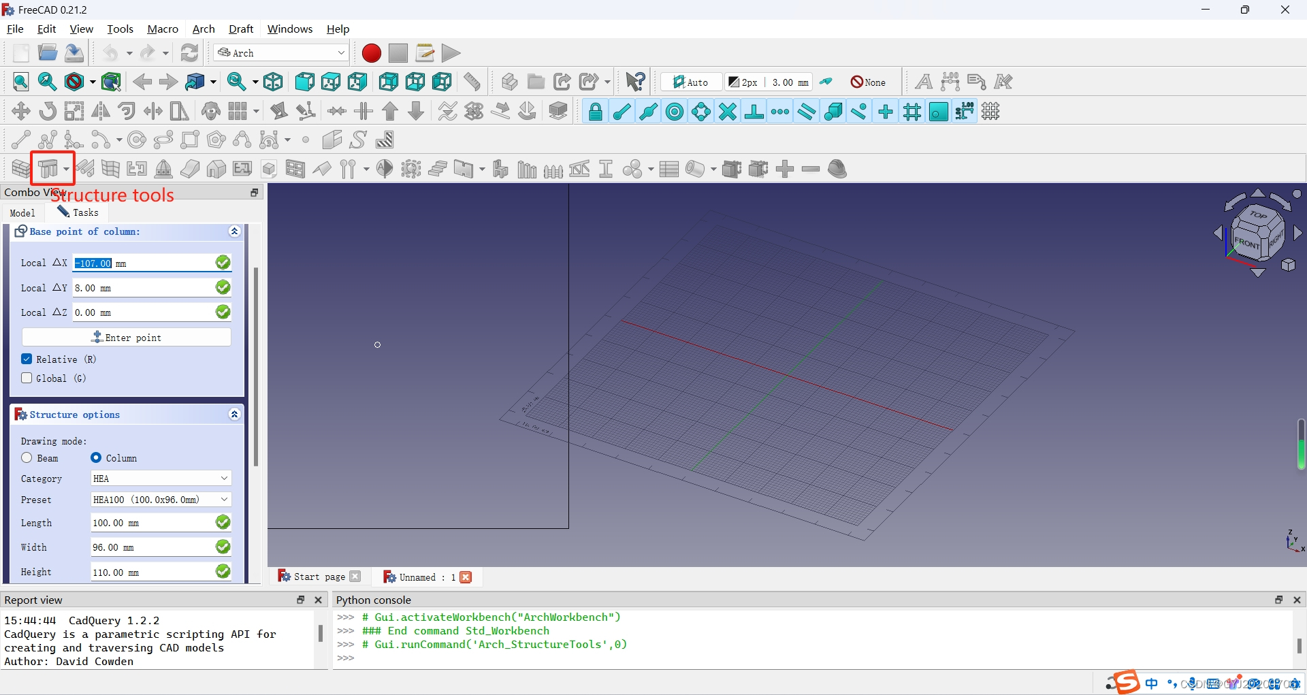Execute the current macro
Image resolution: width=1307 pixels, height=695 pixels.
coord(450,52)
